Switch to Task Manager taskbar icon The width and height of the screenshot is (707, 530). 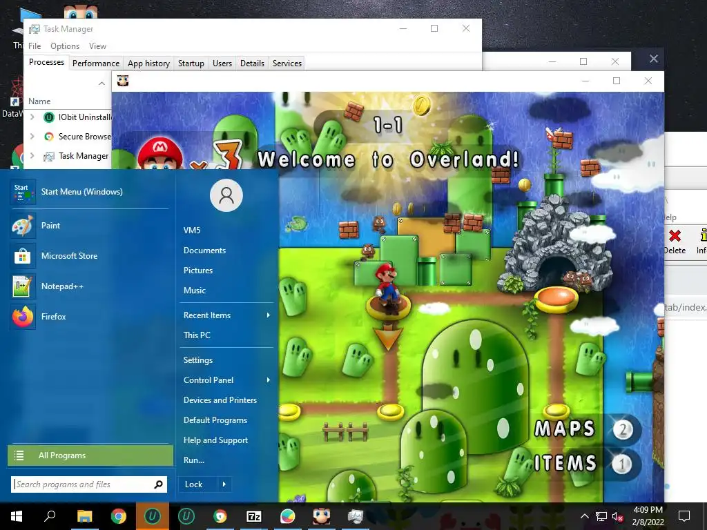pos(356,516)
